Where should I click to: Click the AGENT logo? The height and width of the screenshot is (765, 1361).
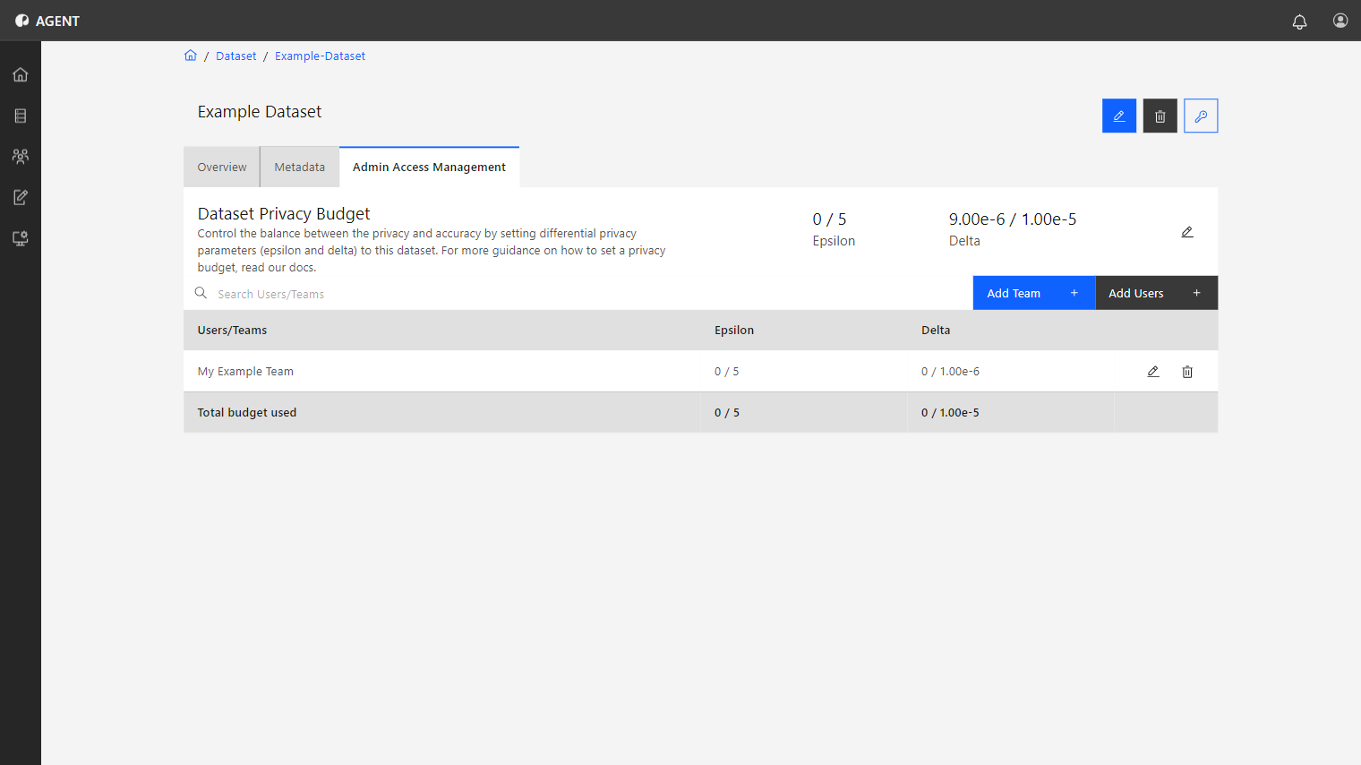point(47,21)
